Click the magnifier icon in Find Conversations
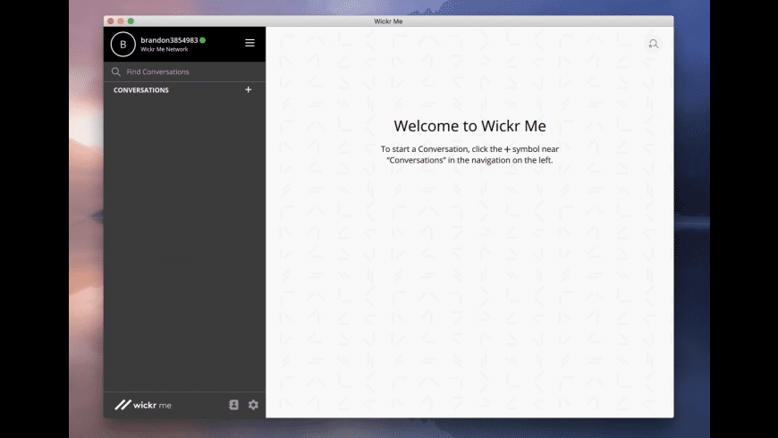The height and width of the screenshot is (438, 778). pos(116,72)
